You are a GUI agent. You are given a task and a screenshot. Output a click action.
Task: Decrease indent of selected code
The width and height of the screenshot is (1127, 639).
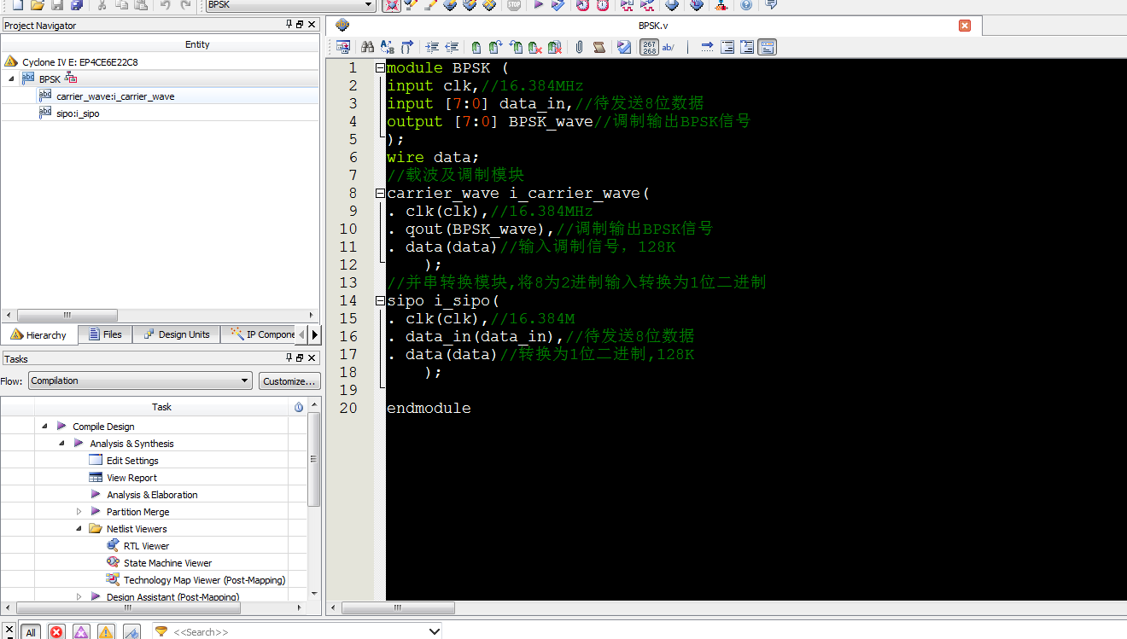pos(452,48)
